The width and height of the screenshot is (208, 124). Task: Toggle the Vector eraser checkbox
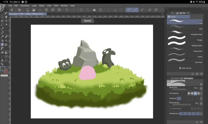tap(170, 108)
